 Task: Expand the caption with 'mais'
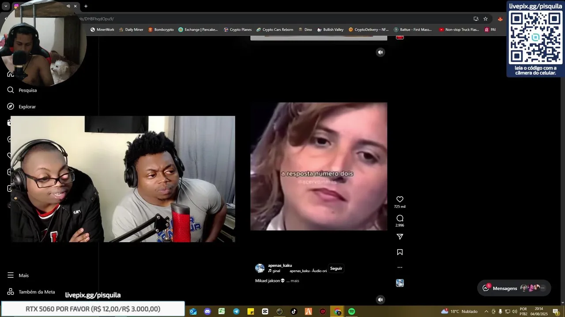tap(295, 281)
